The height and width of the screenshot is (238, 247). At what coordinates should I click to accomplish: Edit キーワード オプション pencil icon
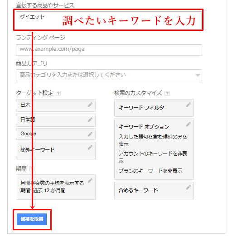point(189,124)
